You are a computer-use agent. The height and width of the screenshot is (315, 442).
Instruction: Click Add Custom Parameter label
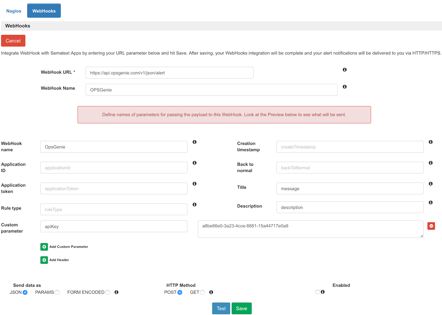(x=69, y=247)
